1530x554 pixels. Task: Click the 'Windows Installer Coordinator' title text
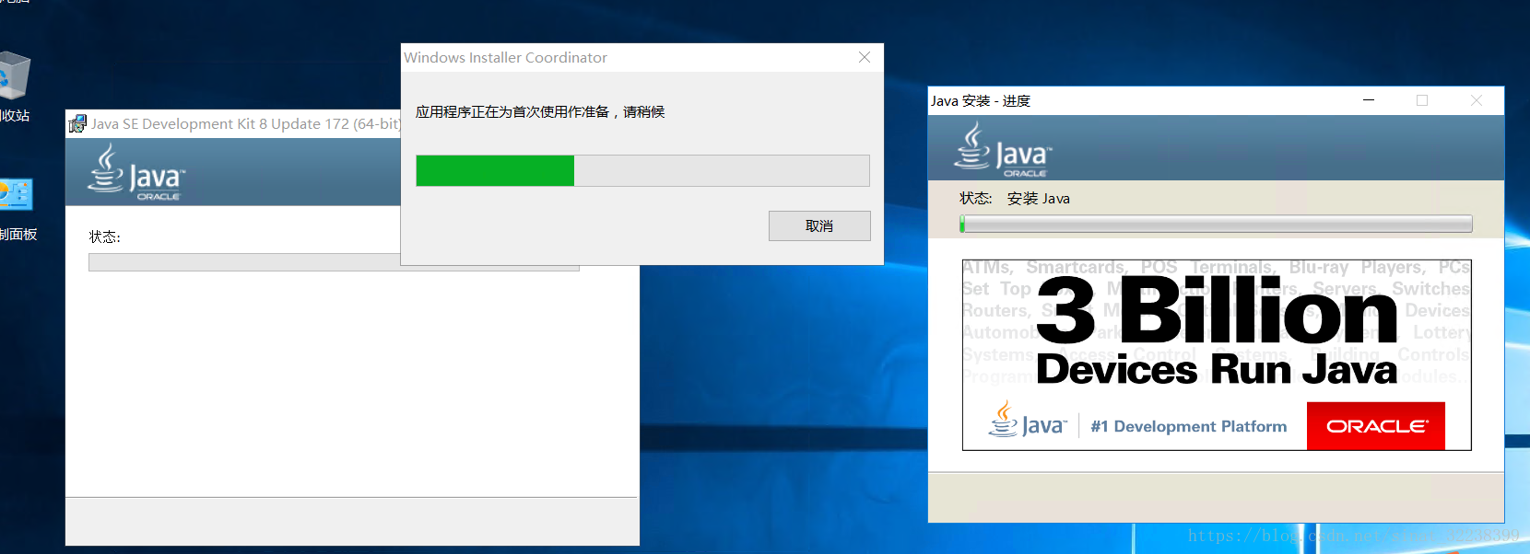click(505, 57)
